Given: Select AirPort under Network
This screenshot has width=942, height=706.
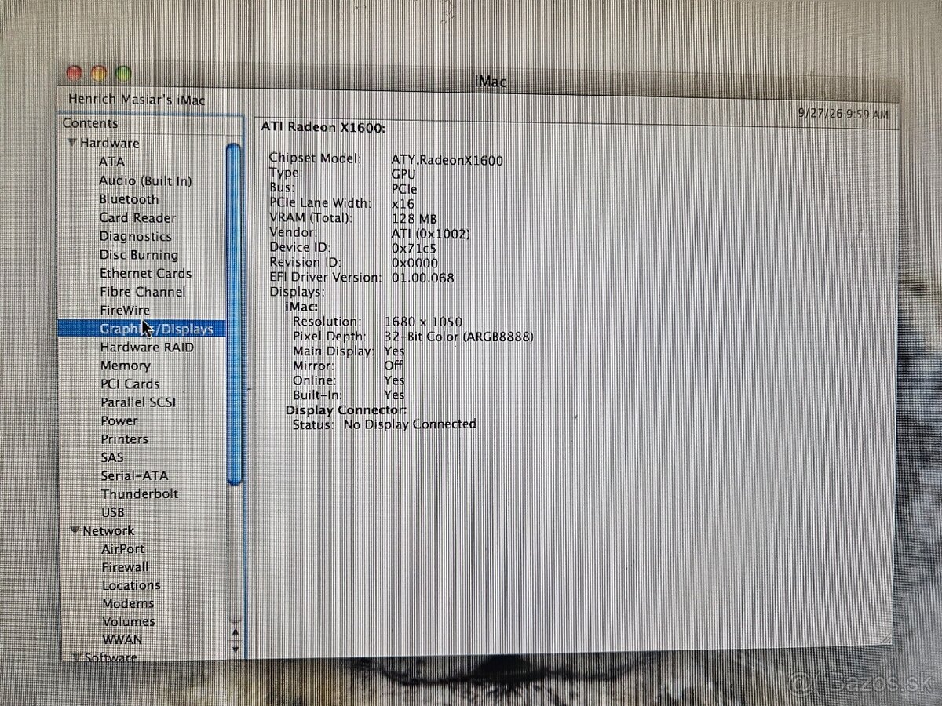Looking at the screenshot, I should [x=122, y=549].
